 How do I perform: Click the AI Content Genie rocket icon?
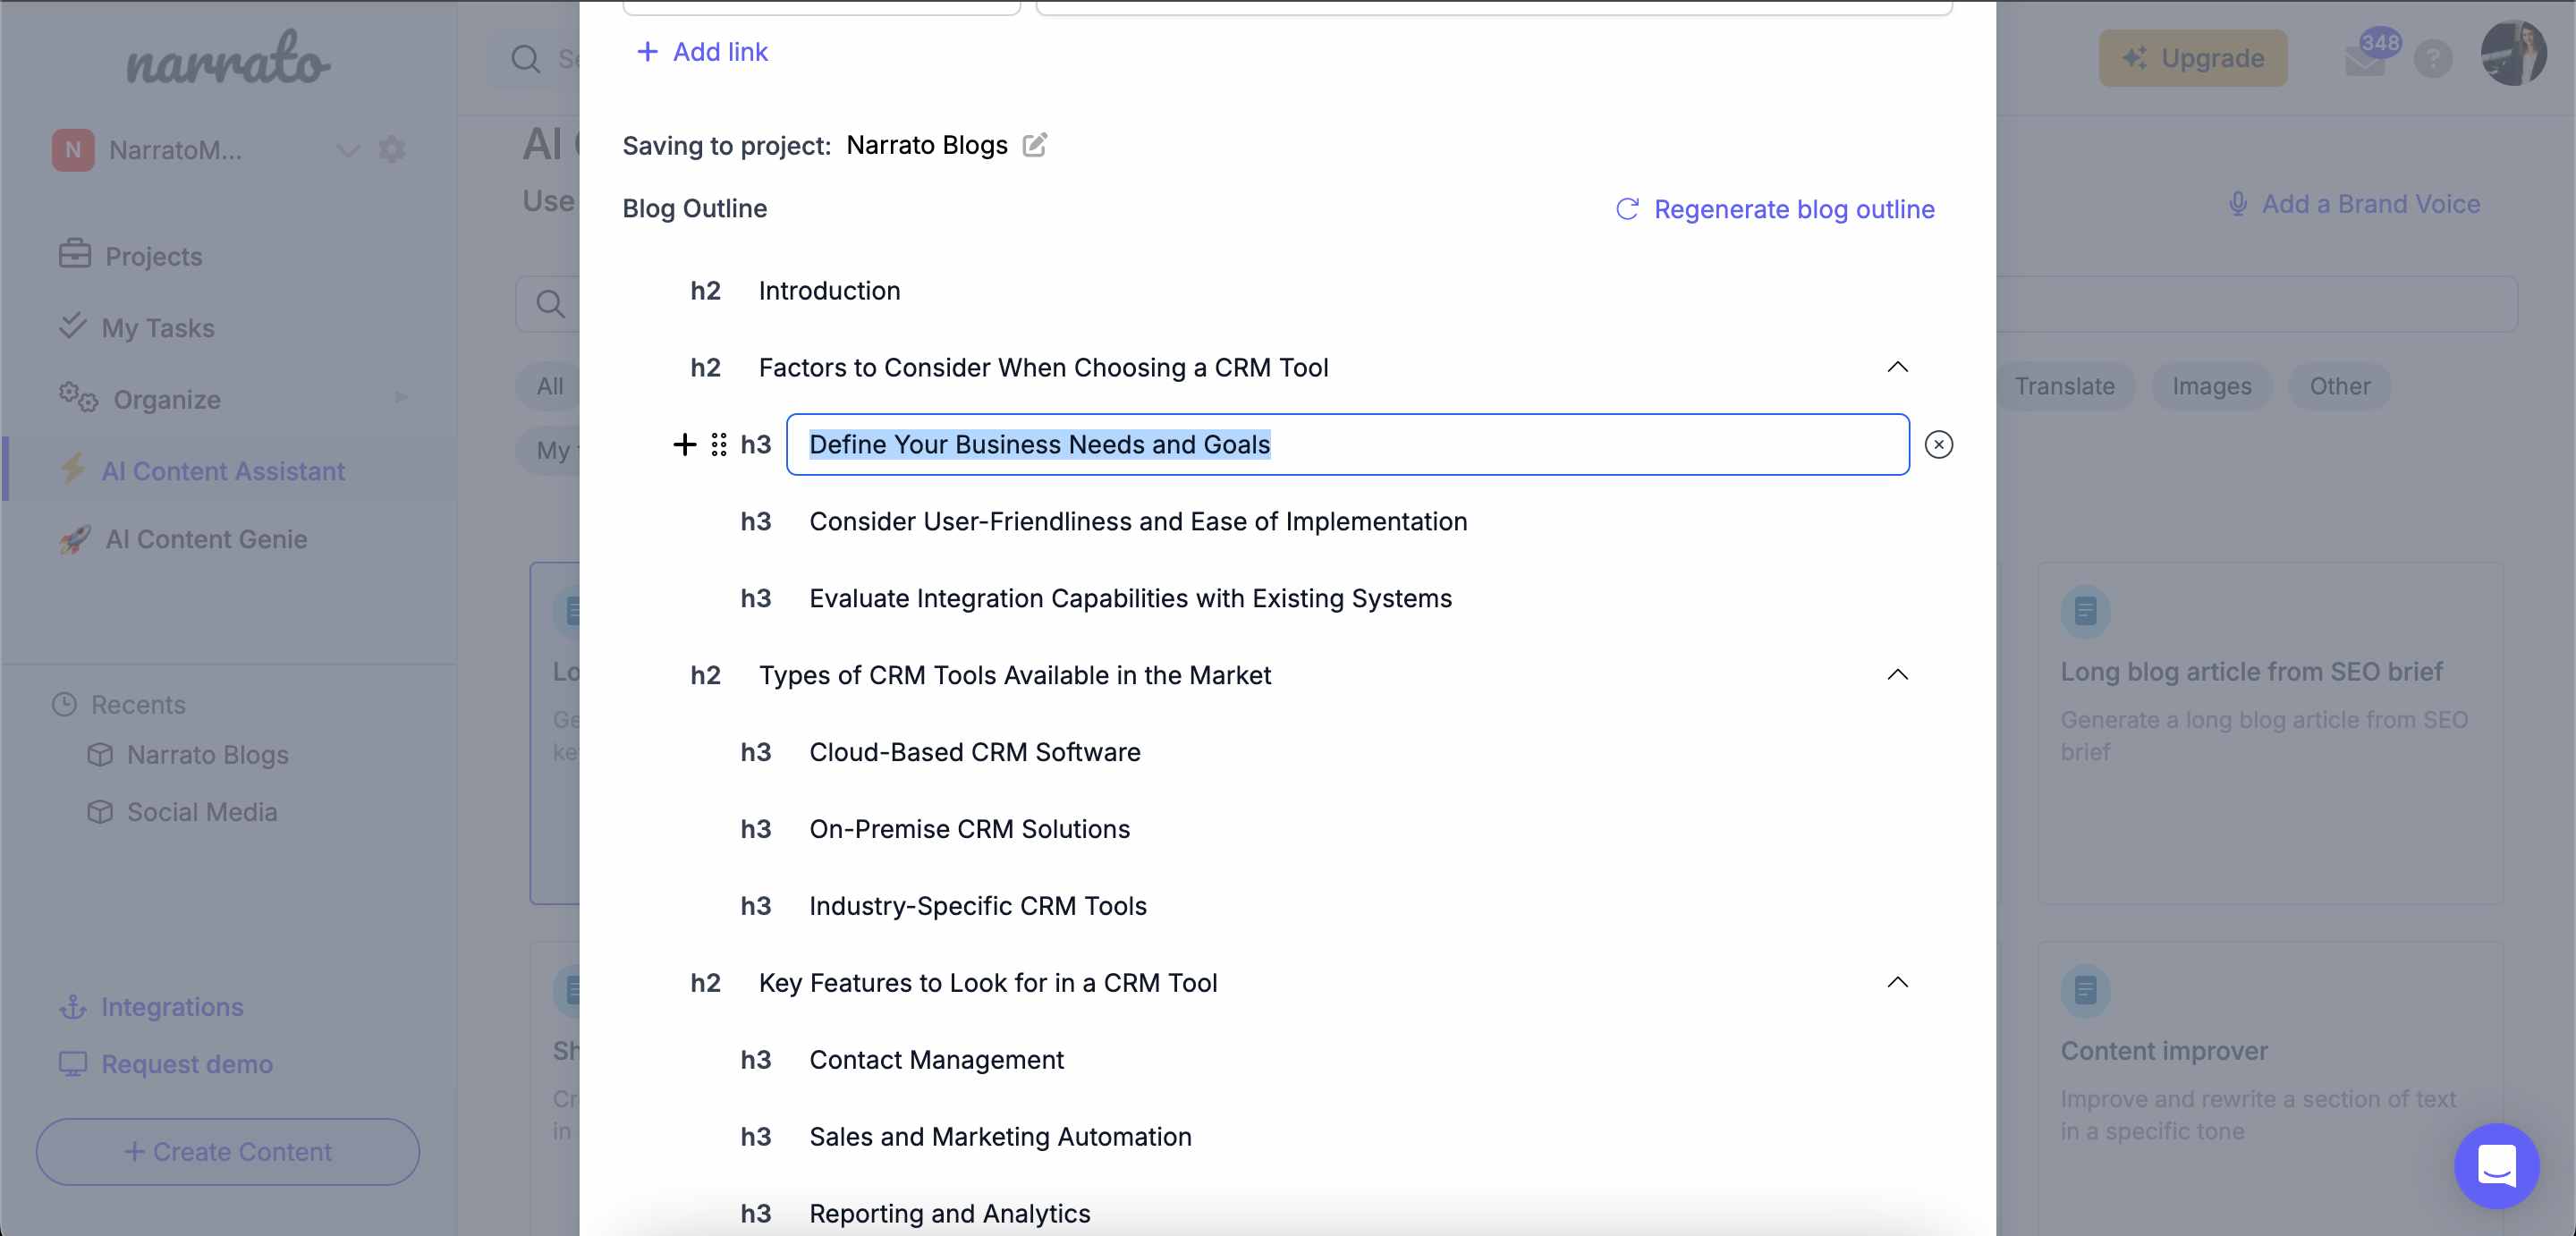pos(75,539)
